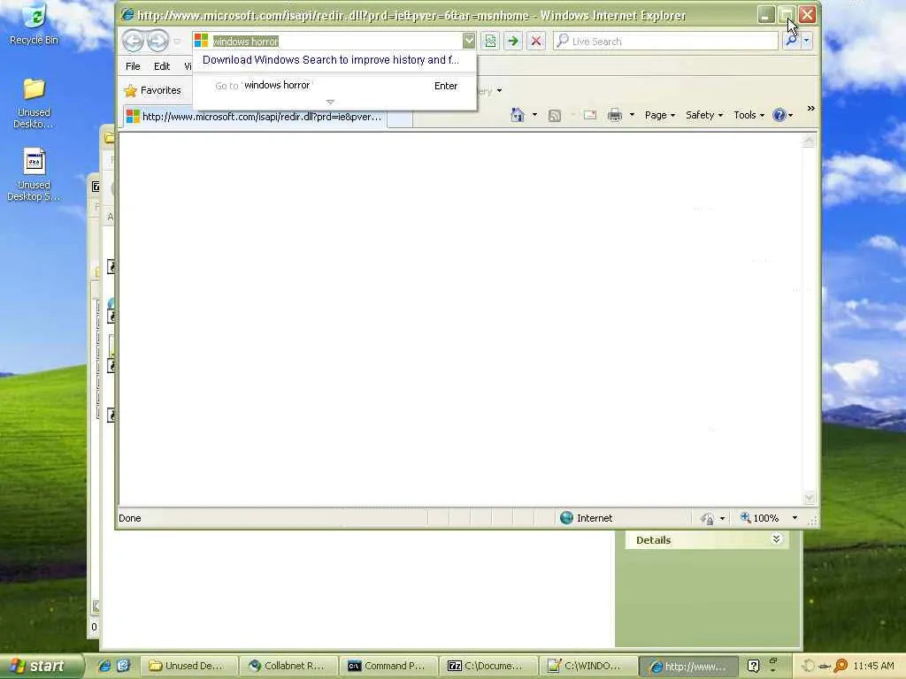Viewport: 906px width, 679px height.
Task: Click the IE page icon in title bar
Action: (x=127, y=15)
